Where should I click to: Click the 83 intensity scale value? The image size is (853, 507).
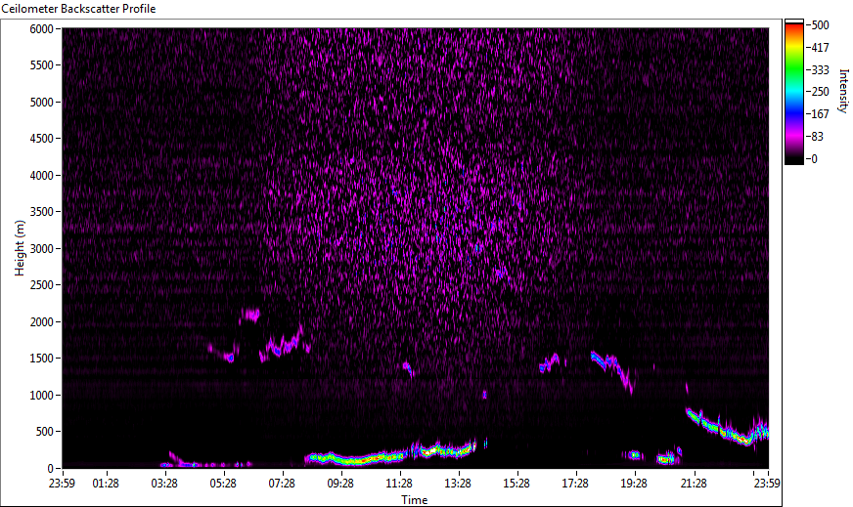[817, 137]
